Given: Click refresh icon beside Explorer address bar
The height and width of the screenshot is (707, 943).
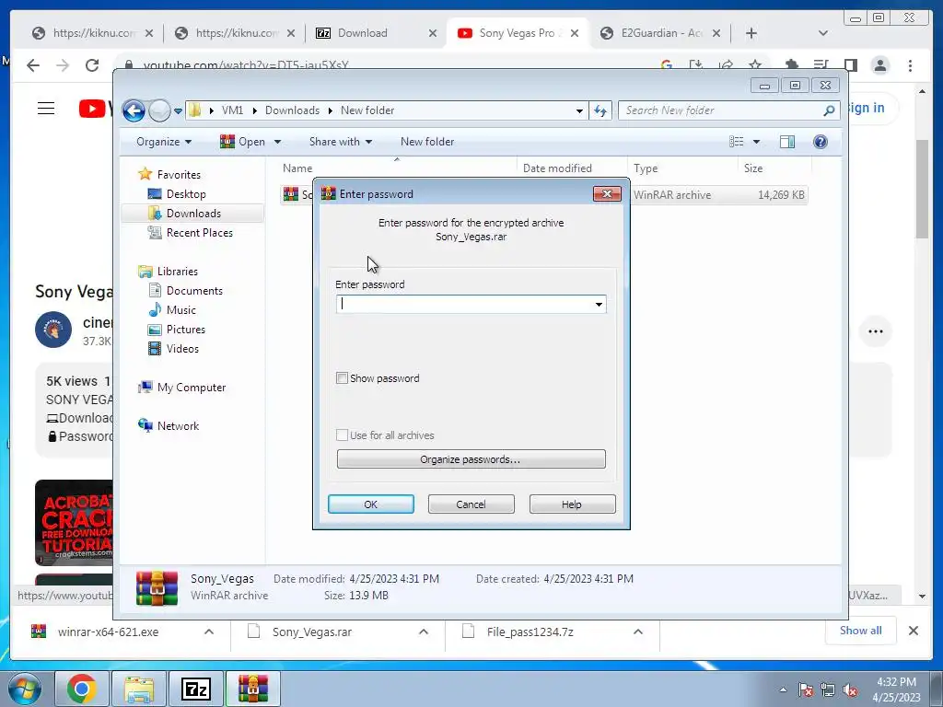Looking at the screenshot, I should [x=600, y=110].
